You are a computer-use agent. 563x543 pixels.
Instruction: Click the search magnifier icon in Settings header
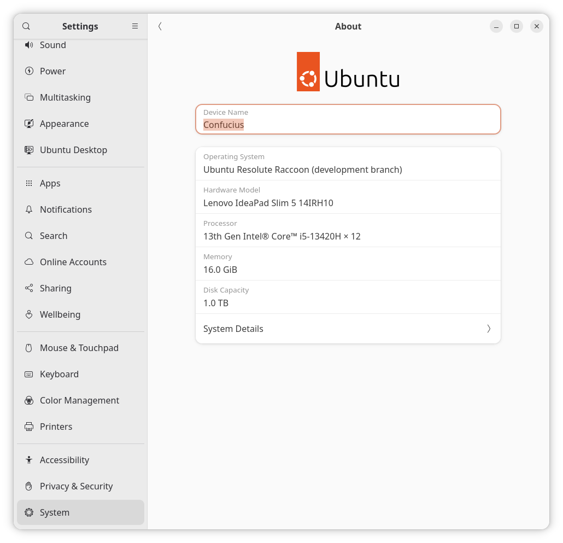coord(26,26)
